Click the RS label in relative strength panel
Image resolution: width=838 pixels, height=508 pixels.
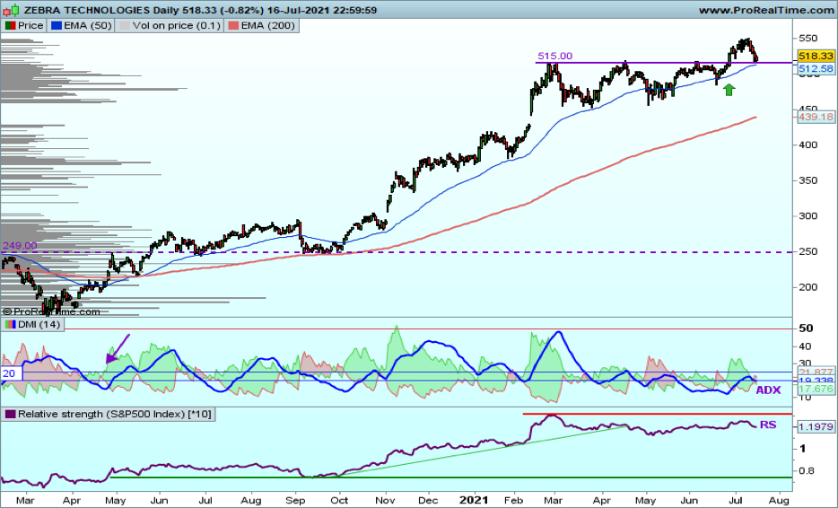click(x=767, y=425)
